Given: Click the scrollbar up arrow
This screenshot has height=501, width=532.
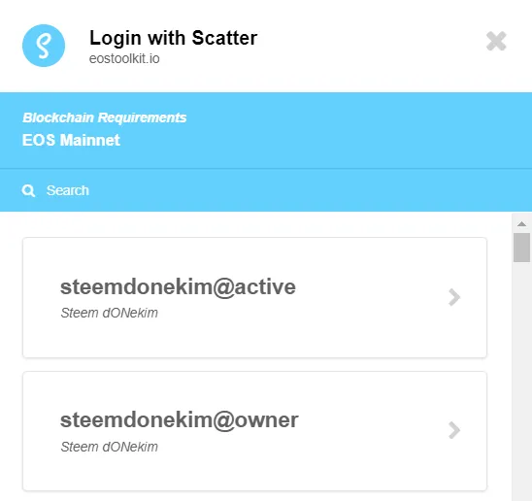Looking at the screenshot, I should 522,223.
